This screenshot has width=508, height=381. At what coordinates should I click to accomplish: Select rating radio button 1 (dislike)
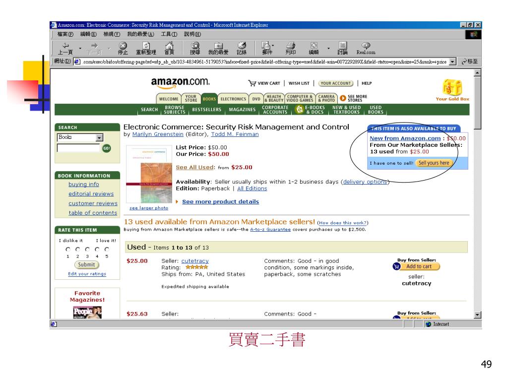click(x=67, y=249)
